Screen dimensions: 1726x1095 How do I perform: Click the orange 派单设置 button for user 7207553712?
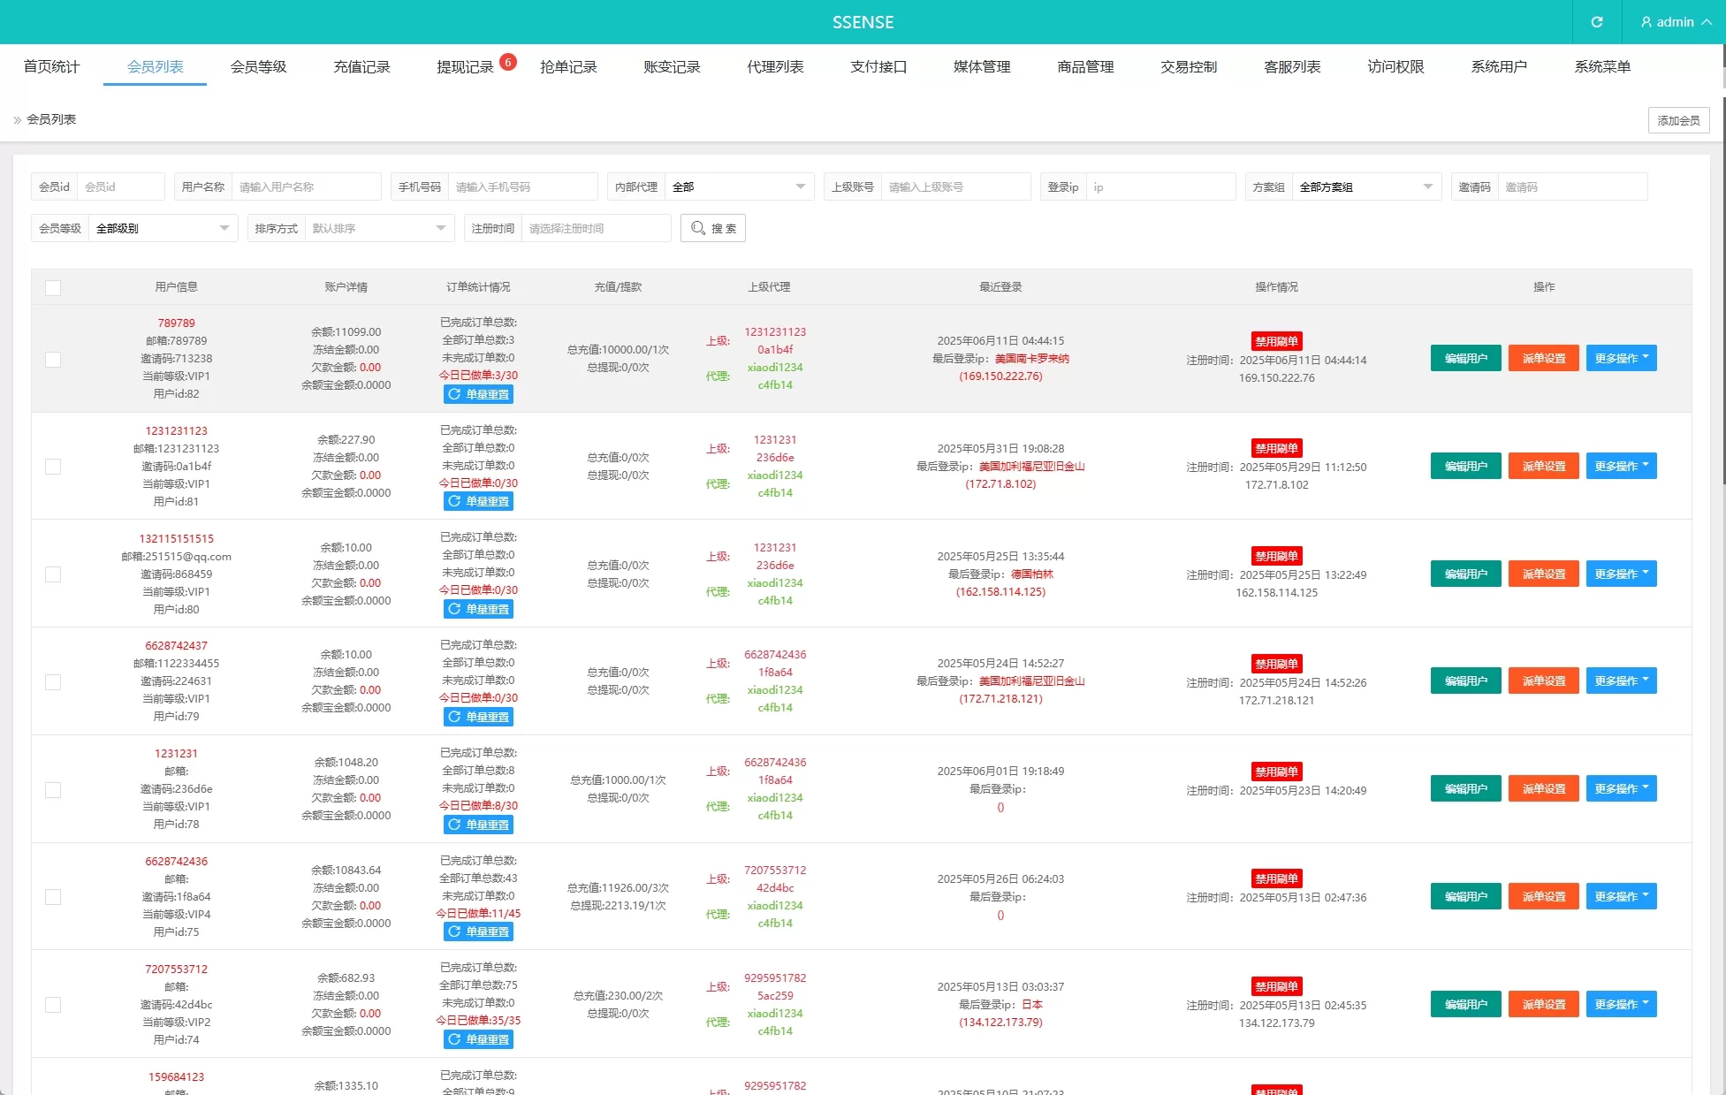click(x=1543, y=1004)
